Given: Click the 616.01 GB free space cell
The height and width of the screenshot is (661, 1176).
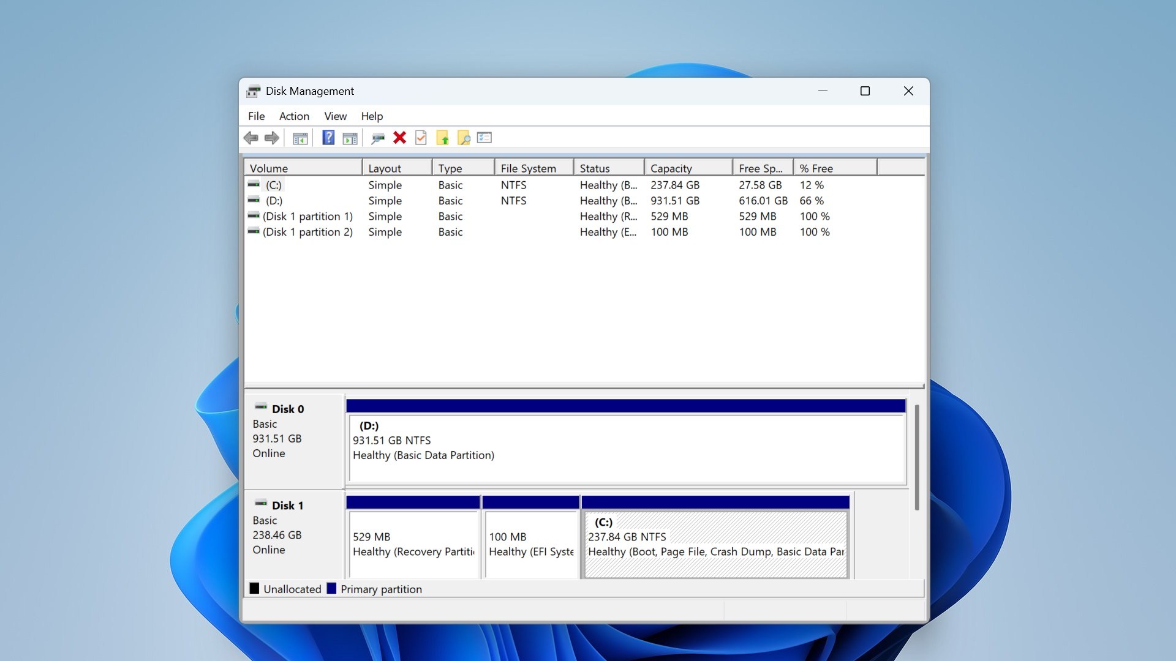Looking at the screenshot, I should 763,201.
